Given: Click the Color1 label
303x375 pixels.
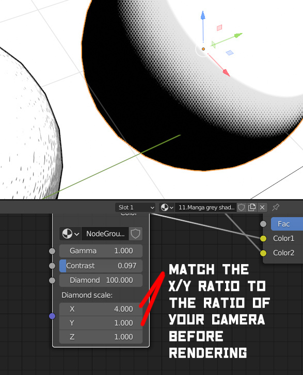Looking at the screenshot, I should coord(283,238).
